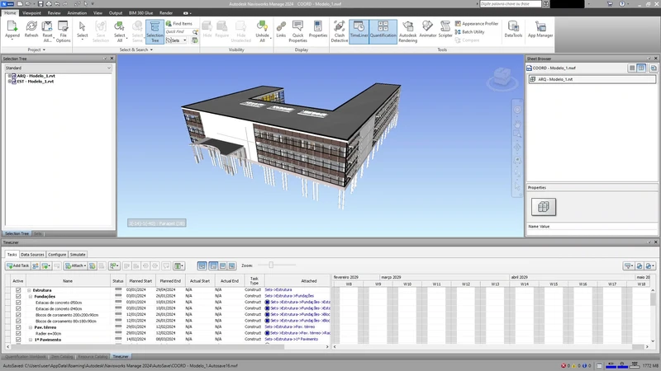Viewport: 661px width, 371px height.
Task: Open the Animator tool
Action: point(427,31)
